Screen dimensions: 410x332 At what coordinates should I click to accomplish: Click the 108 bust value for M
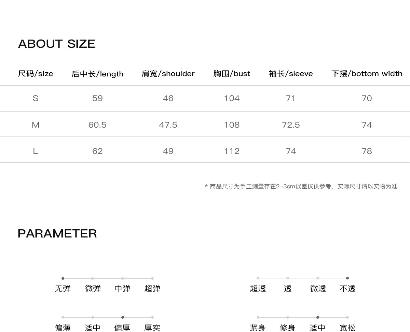tap(232, 125)
